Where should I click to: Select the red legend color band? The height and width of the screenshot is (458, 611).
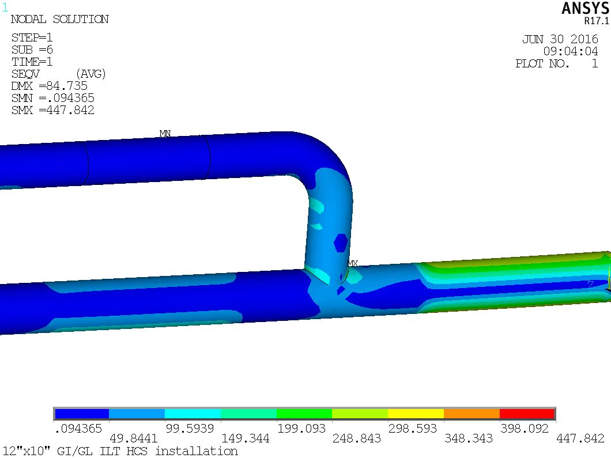(x=527, y=414)
